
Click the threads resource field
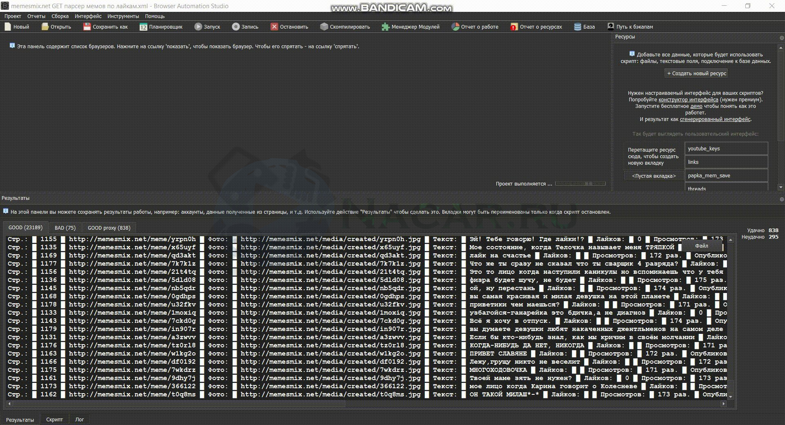(726, 187)
